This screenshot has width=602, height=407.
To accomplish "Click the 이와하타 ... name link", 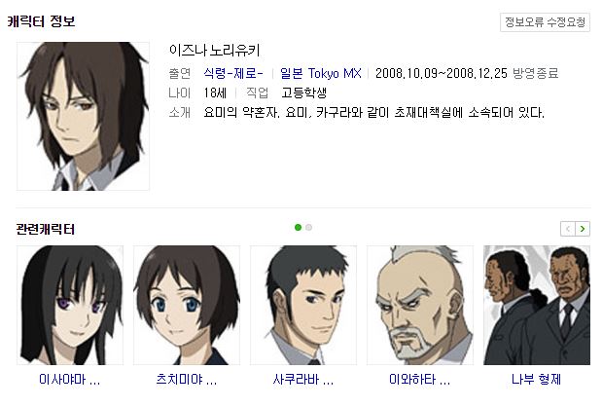I will 419,380.
